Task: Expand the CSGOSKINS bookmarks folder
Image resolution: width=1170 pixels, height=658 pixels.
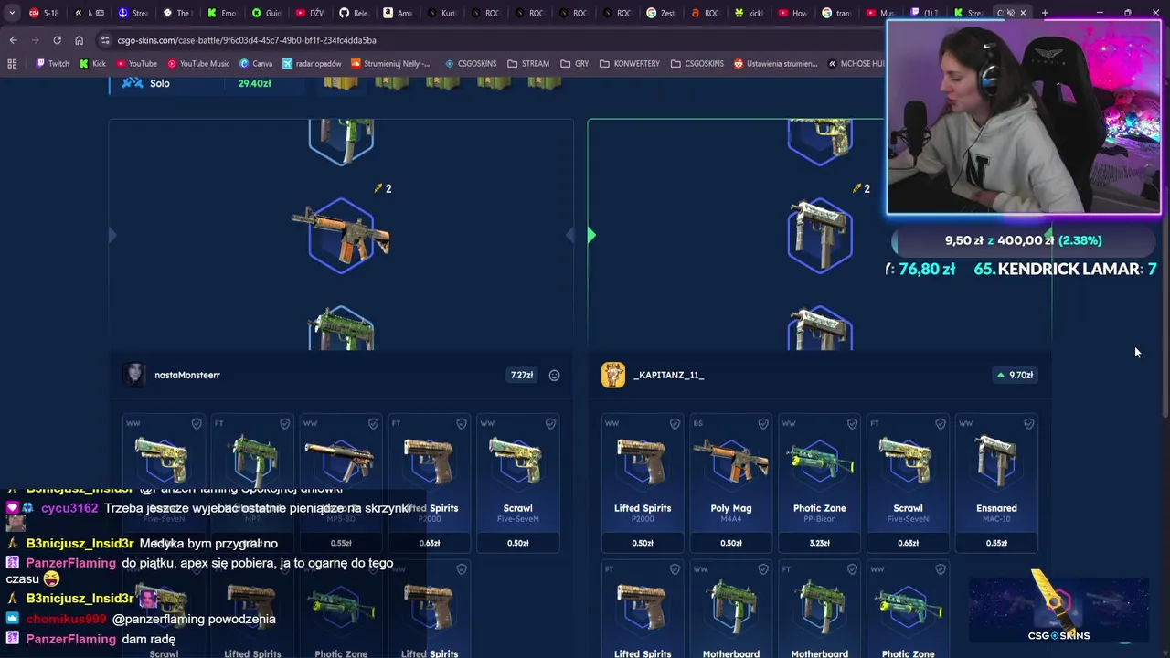Action: 697,64
